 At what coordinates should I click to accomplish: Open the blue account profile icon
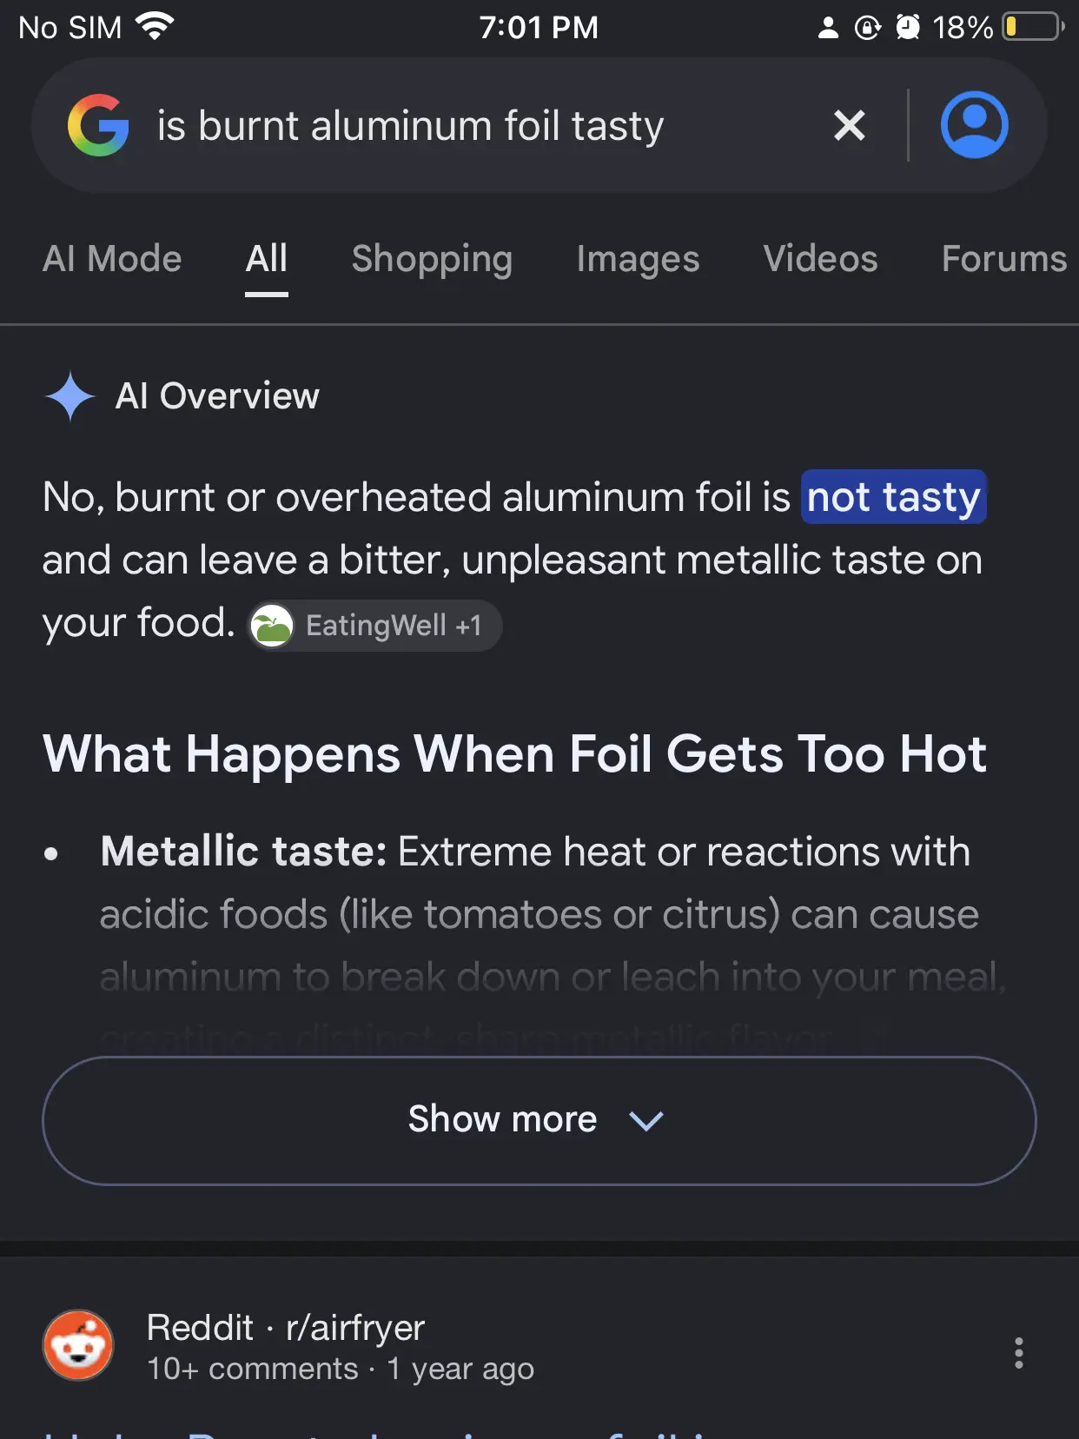pyautogui.click(x=974, y=125)
